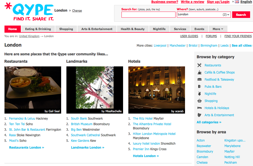This screenshot has width=253, height=166.
Task: Click the red Search button
Action: [241, 15]
